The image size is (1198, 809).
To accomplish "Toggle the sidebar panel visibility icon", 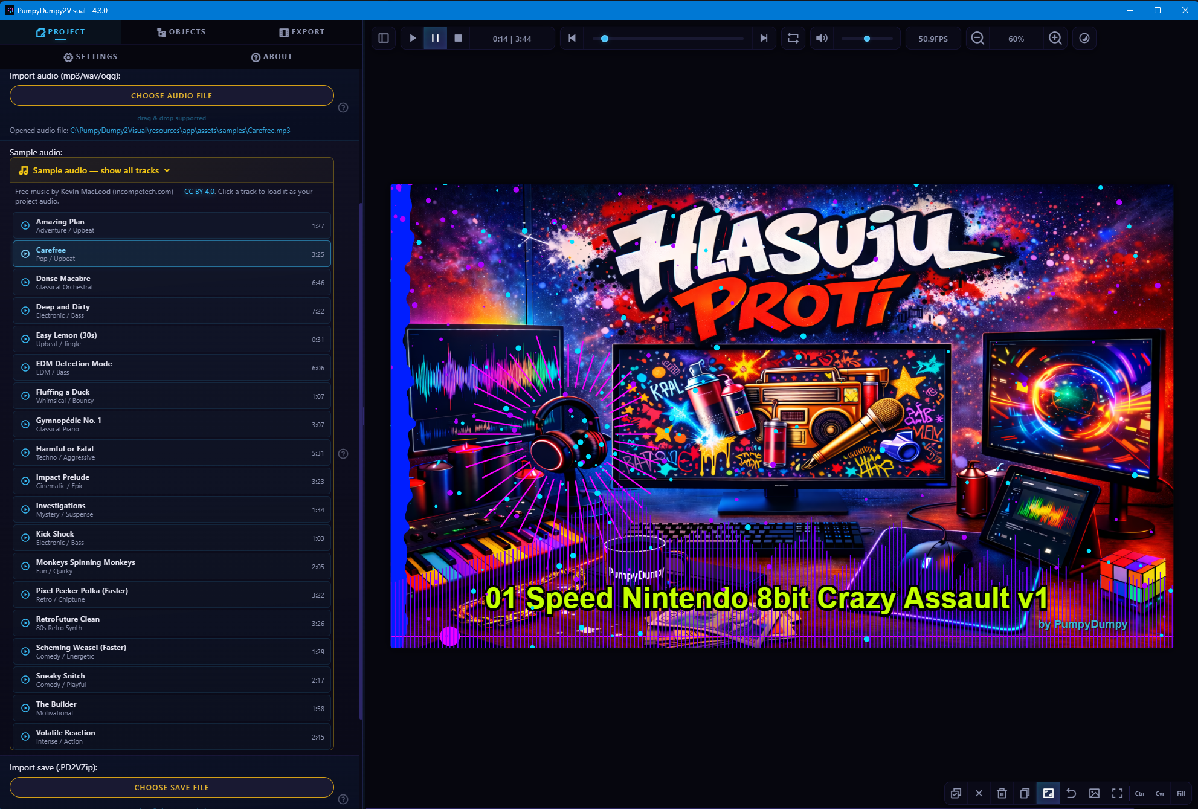I will coord(383,38).
